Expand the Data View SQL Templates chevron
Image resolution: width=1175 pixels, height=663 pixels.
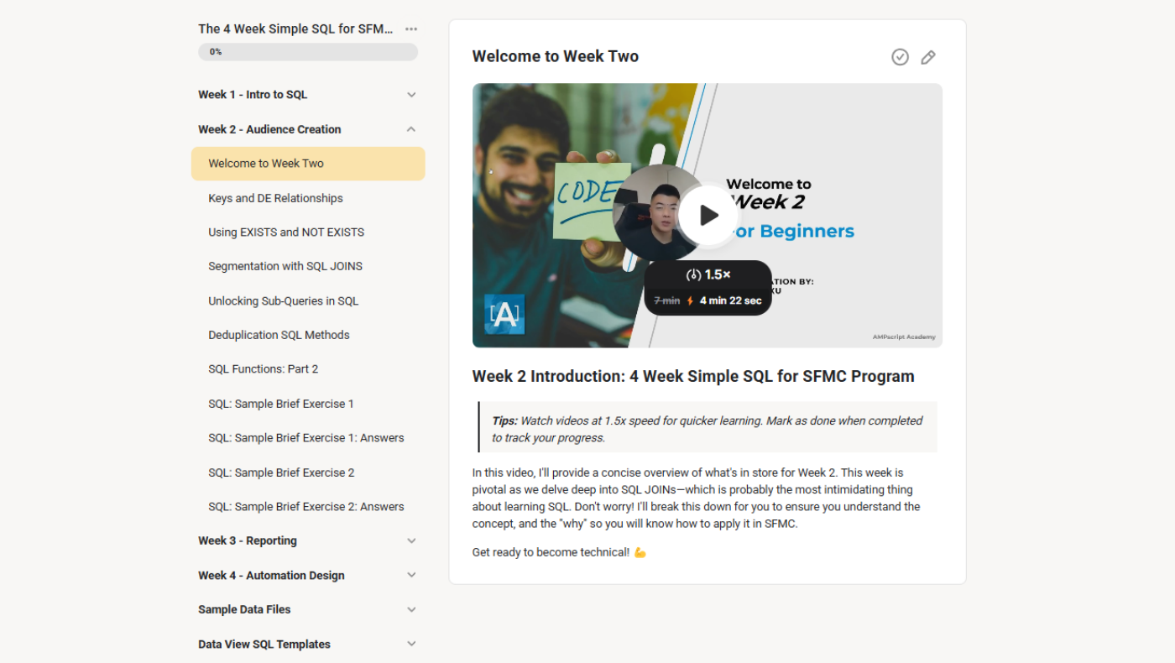[411, 645]
